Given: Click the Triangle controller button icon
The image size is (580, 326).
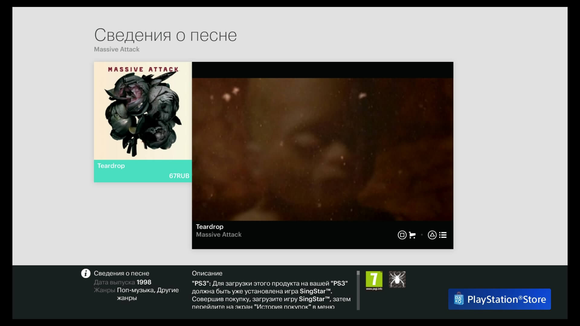Looking at the screenshot, I should click(432, 235).
